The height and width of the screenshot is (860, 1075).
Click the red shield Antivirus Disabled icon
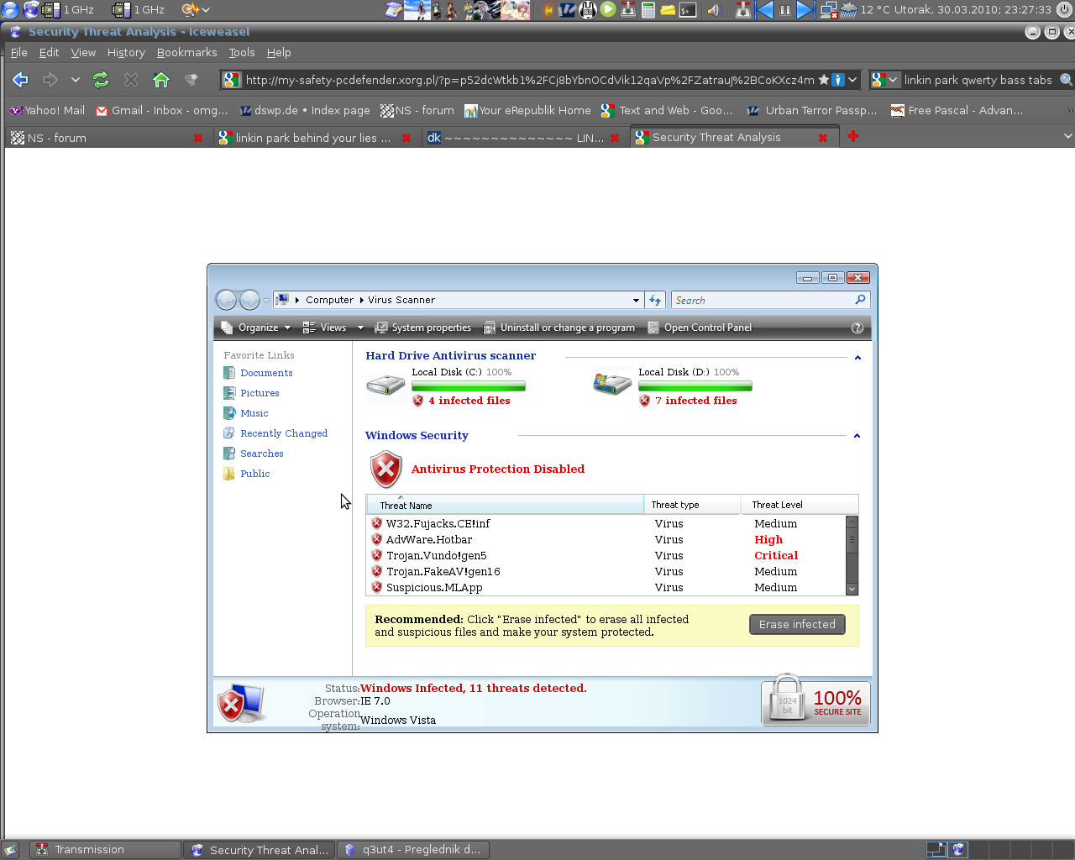[x=386, y=469]
